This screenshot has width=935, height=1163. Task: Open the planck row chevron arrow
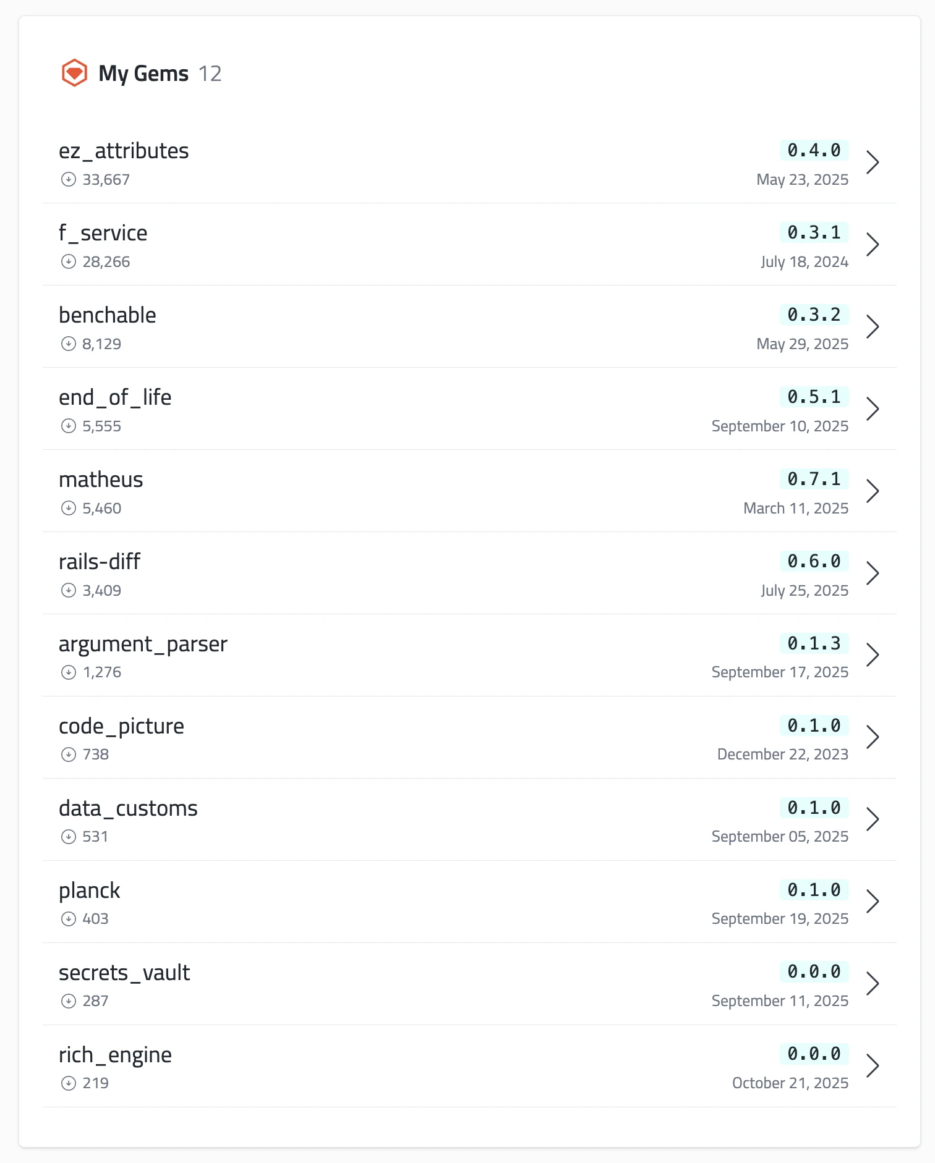click(873, 902)
